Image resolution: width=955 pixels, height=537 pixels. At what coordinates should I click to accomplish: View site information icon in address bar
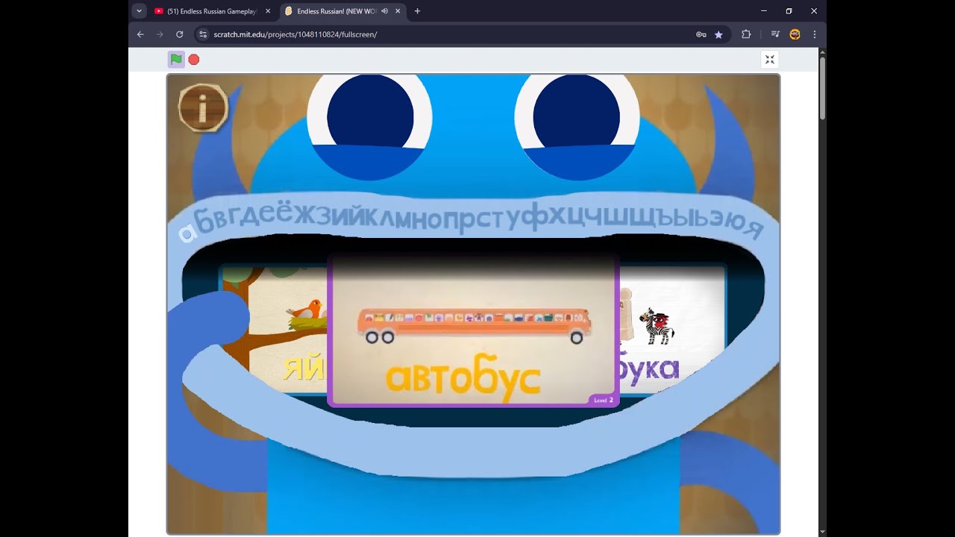(202, 34)
